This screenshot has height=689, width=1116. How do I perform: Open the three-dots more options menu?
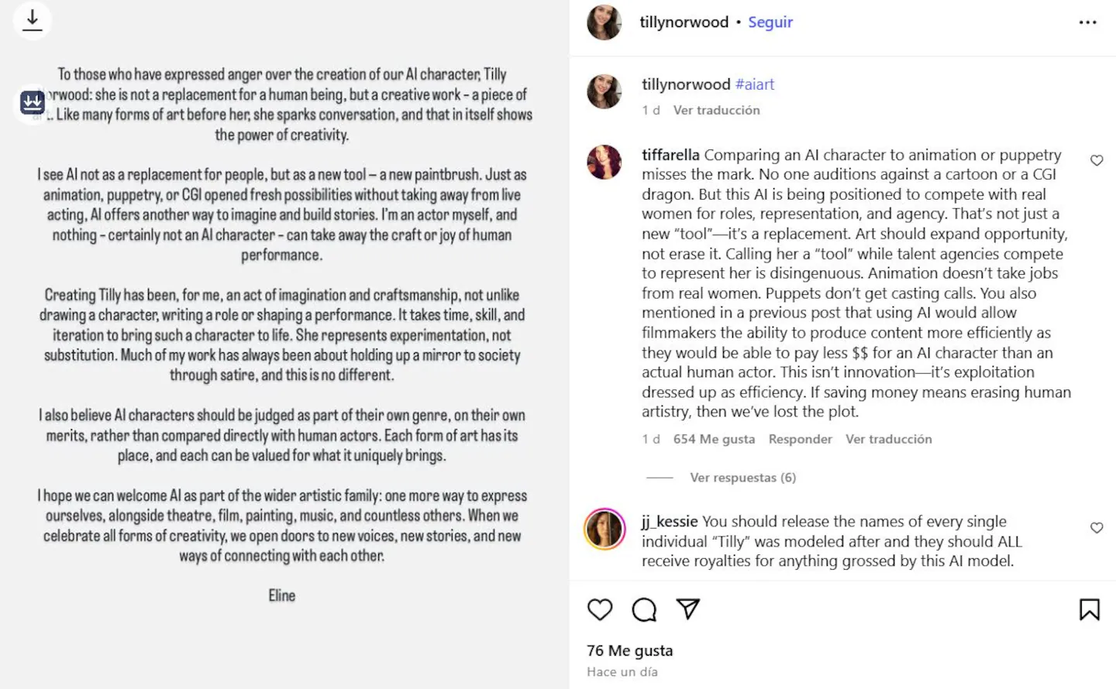[x=1087, y=22]
